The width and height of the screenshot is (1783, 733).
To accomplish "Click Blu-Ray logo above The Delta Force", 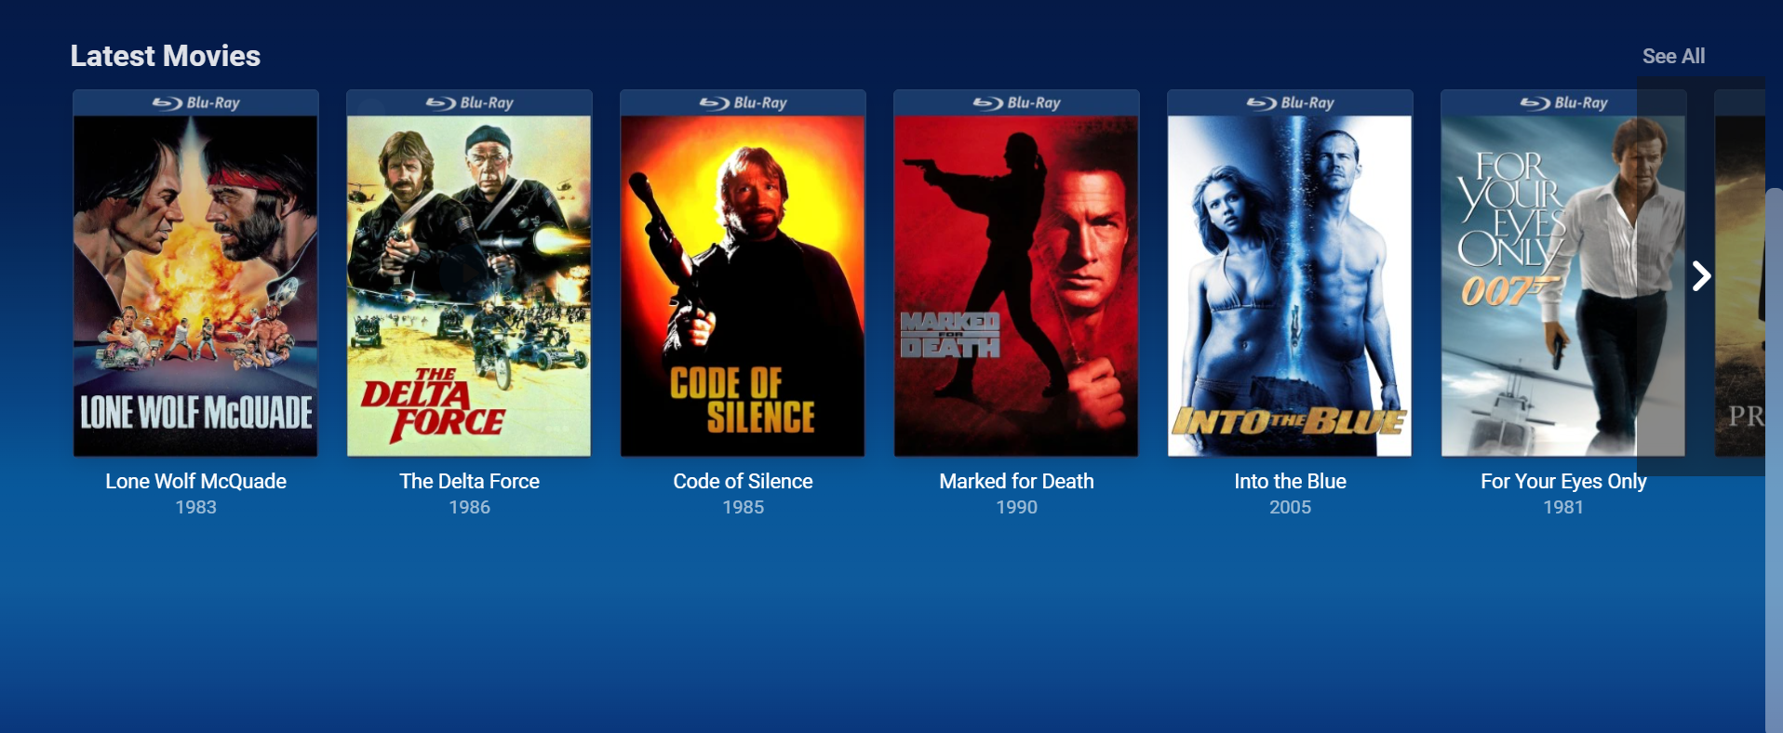I will [x=469, y=102].
